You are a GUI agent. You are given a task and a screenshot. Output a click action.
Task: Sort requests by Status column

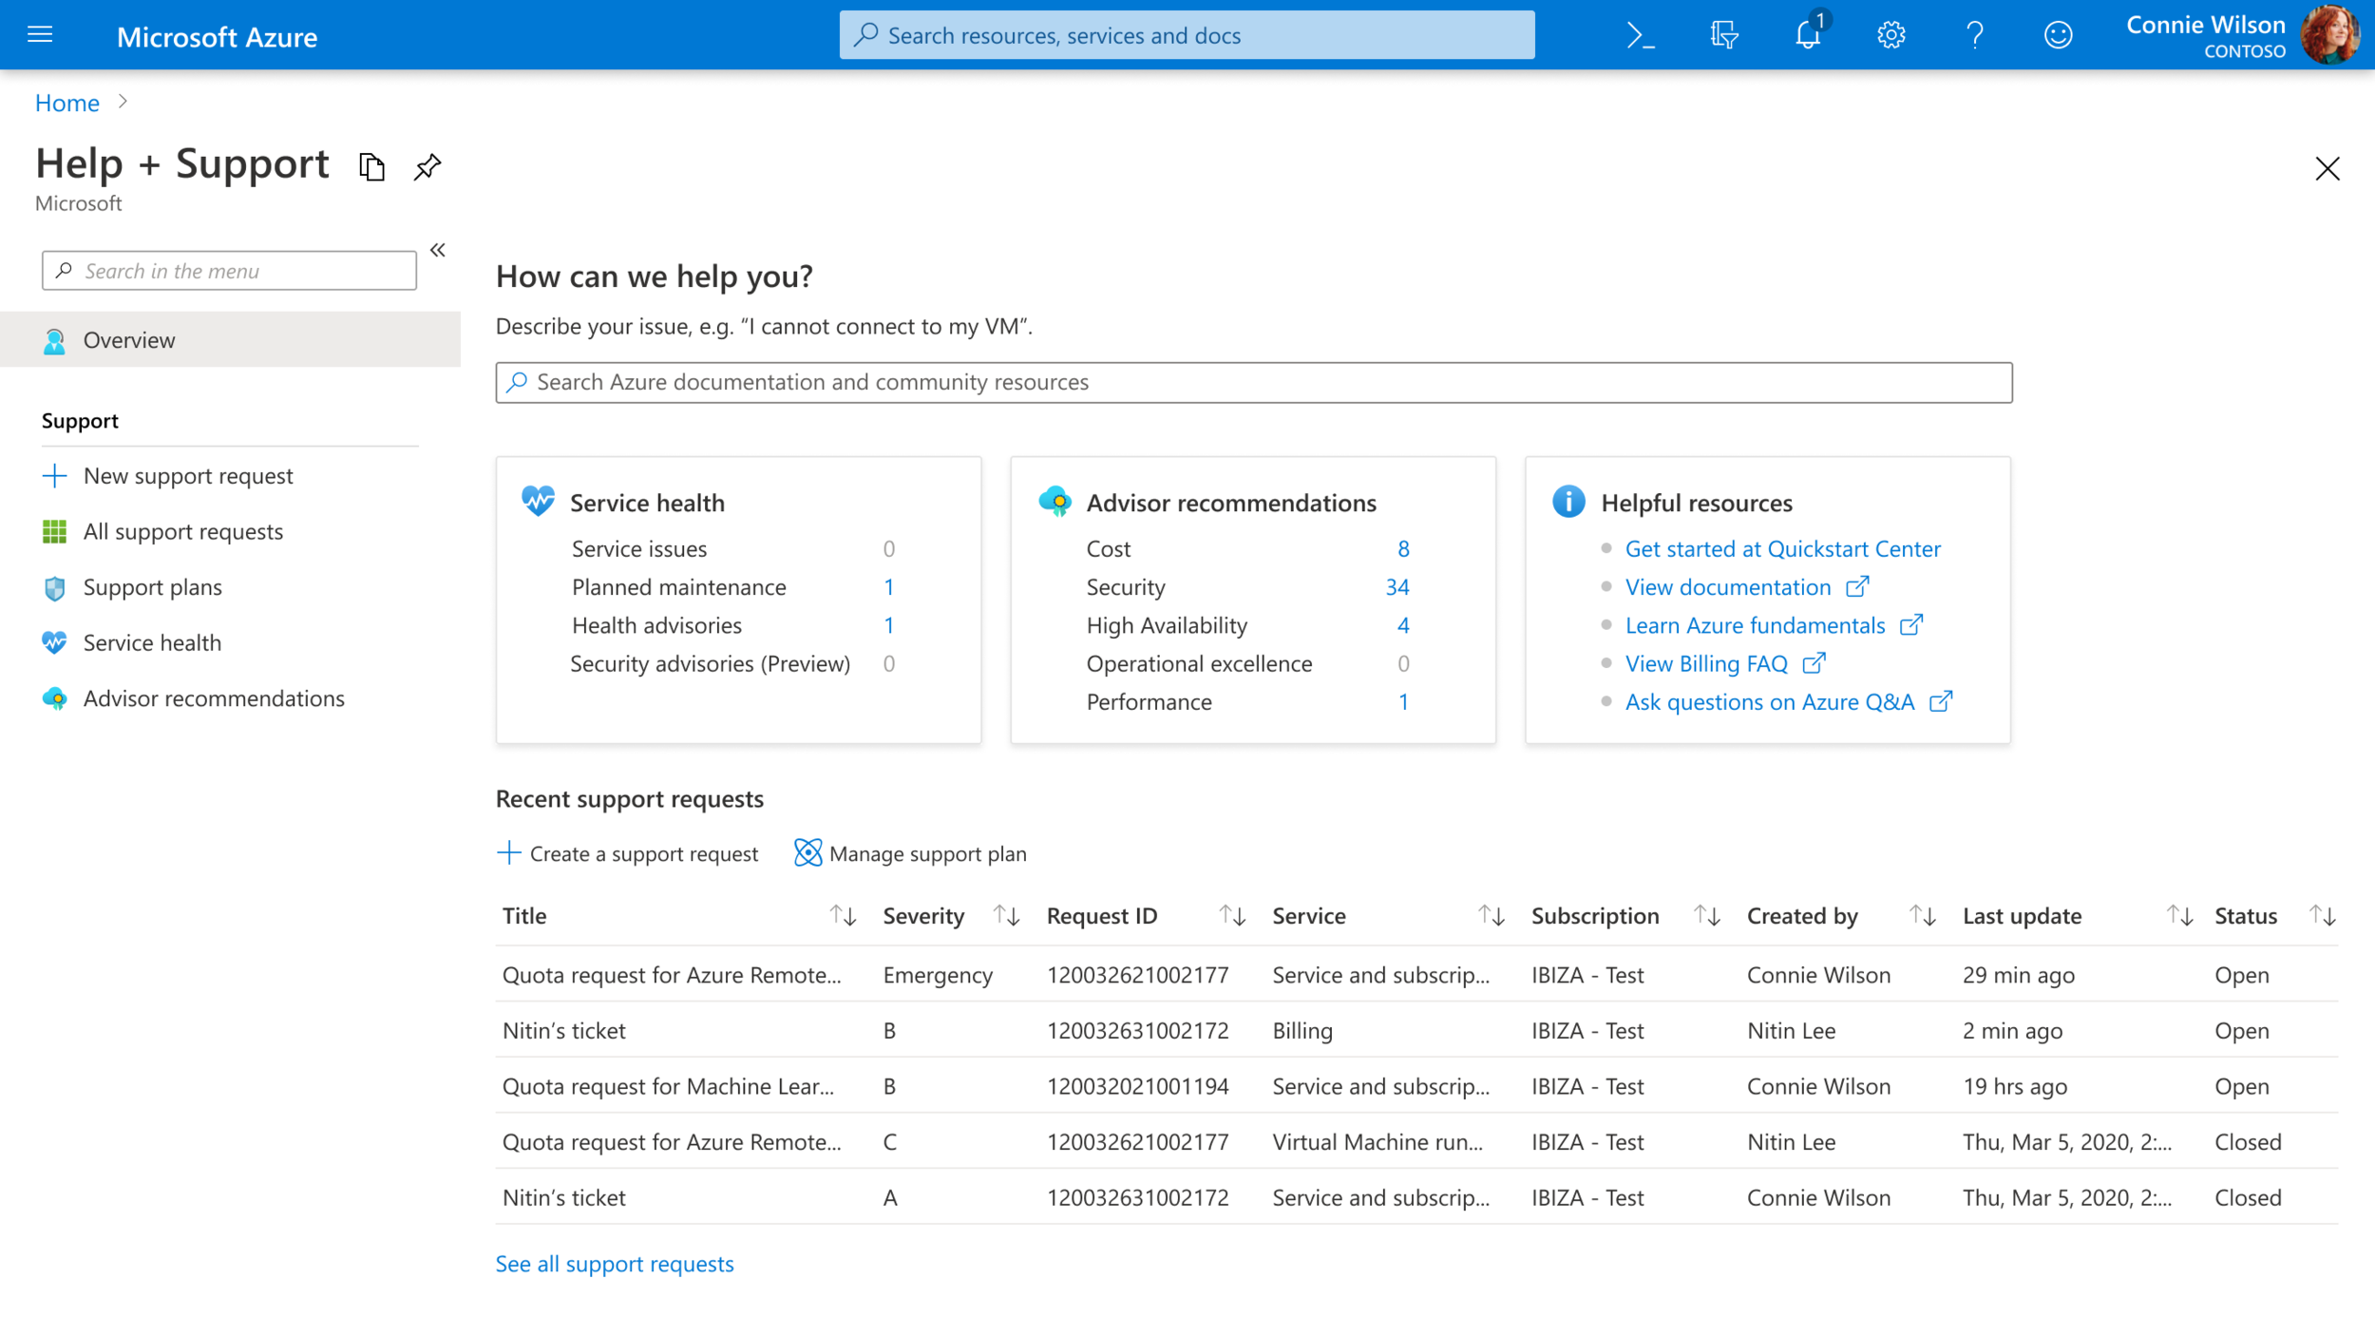click(x=2322, y=915)
